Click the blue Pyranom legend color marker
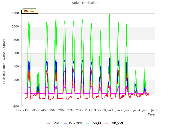171x128 pixels. [65, 123]
